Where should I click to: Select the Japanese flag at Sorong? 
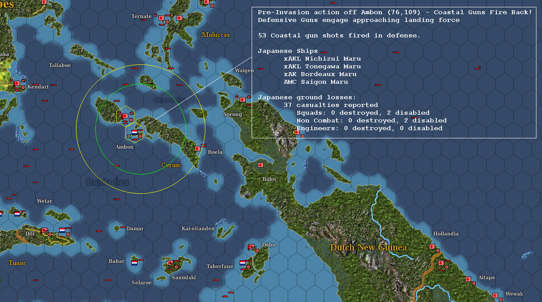pyautogui.click(x=243, y=99)
